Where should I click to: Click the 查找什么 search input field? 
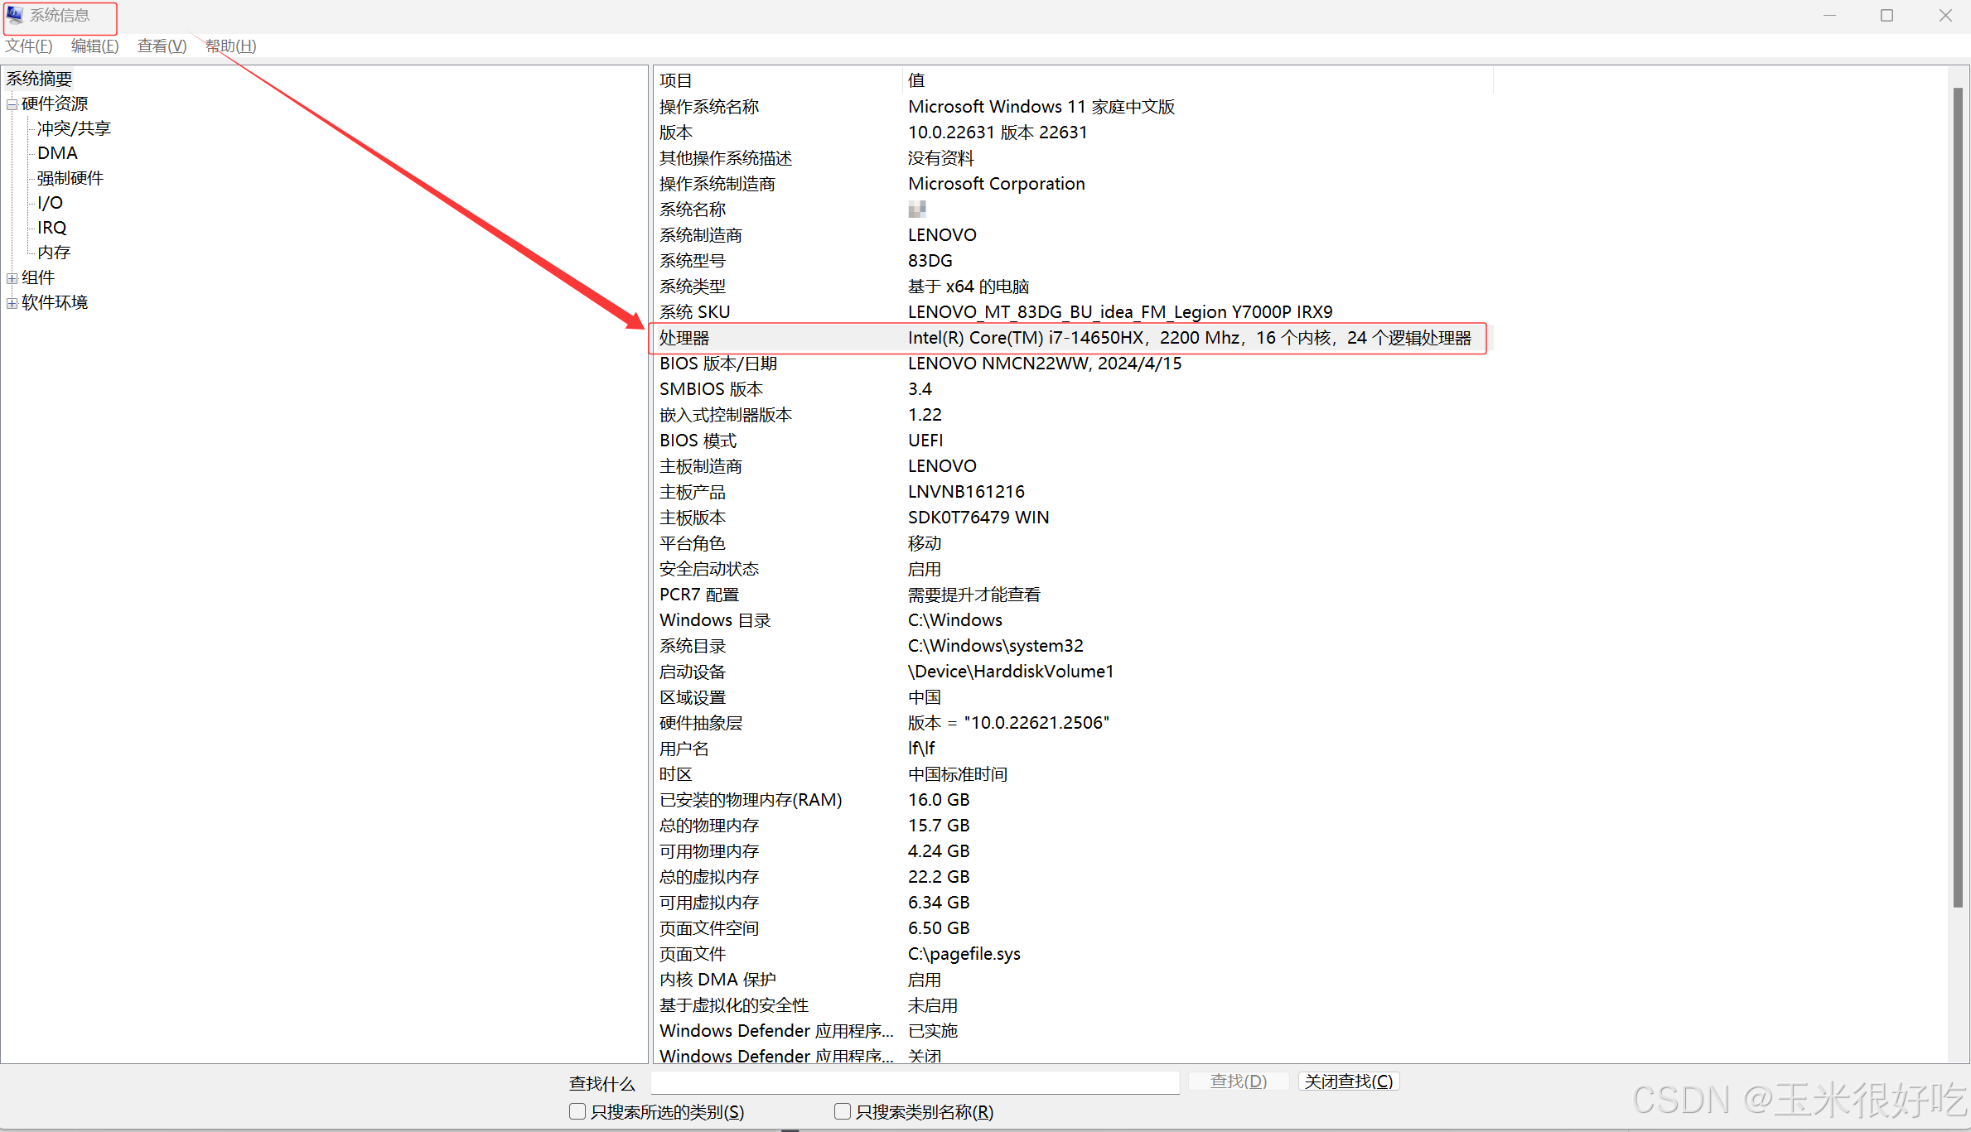pos(915,1081)
